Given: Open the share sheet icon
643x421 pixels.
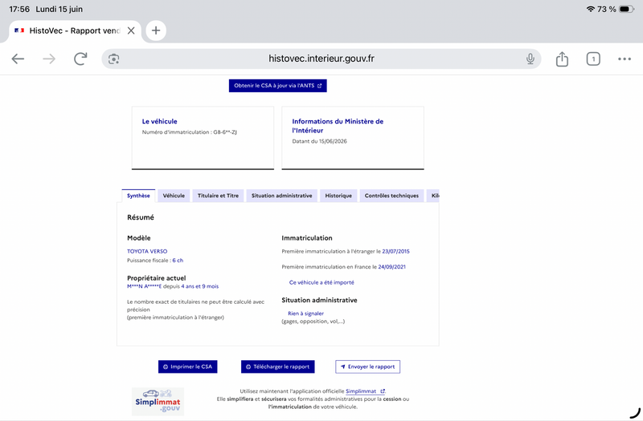Looking at the screenshot, I should (x=562, y=59).
